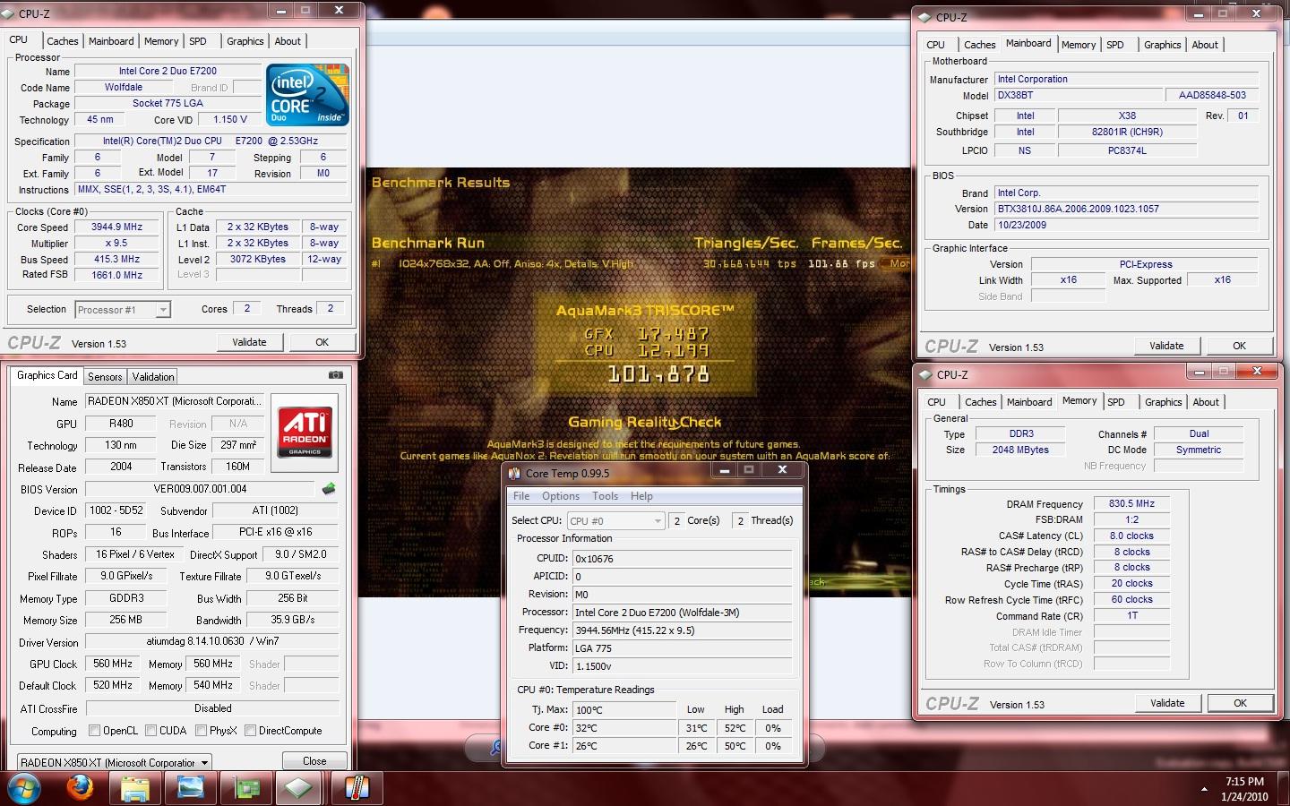
Task: Click OK in CPU-Z Mainboard window
Action: (x=1239, y=346)
